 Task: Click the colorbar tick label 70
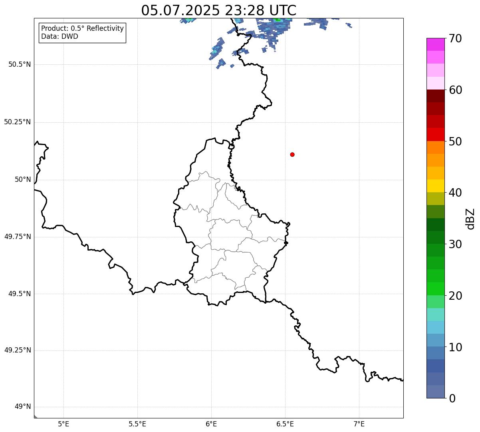coord(455,38)
